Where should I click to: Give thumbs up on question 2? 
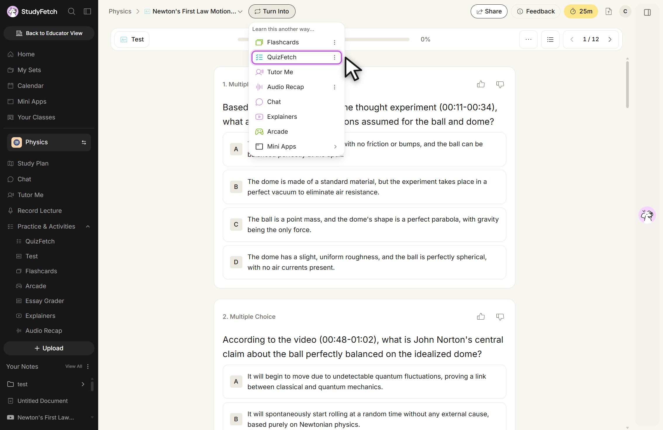coord(481,317)
